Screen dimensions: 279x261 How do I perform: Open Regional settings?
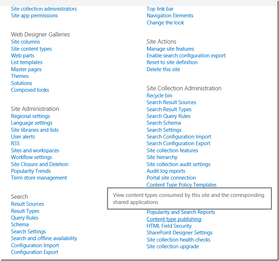coord(30,116)
